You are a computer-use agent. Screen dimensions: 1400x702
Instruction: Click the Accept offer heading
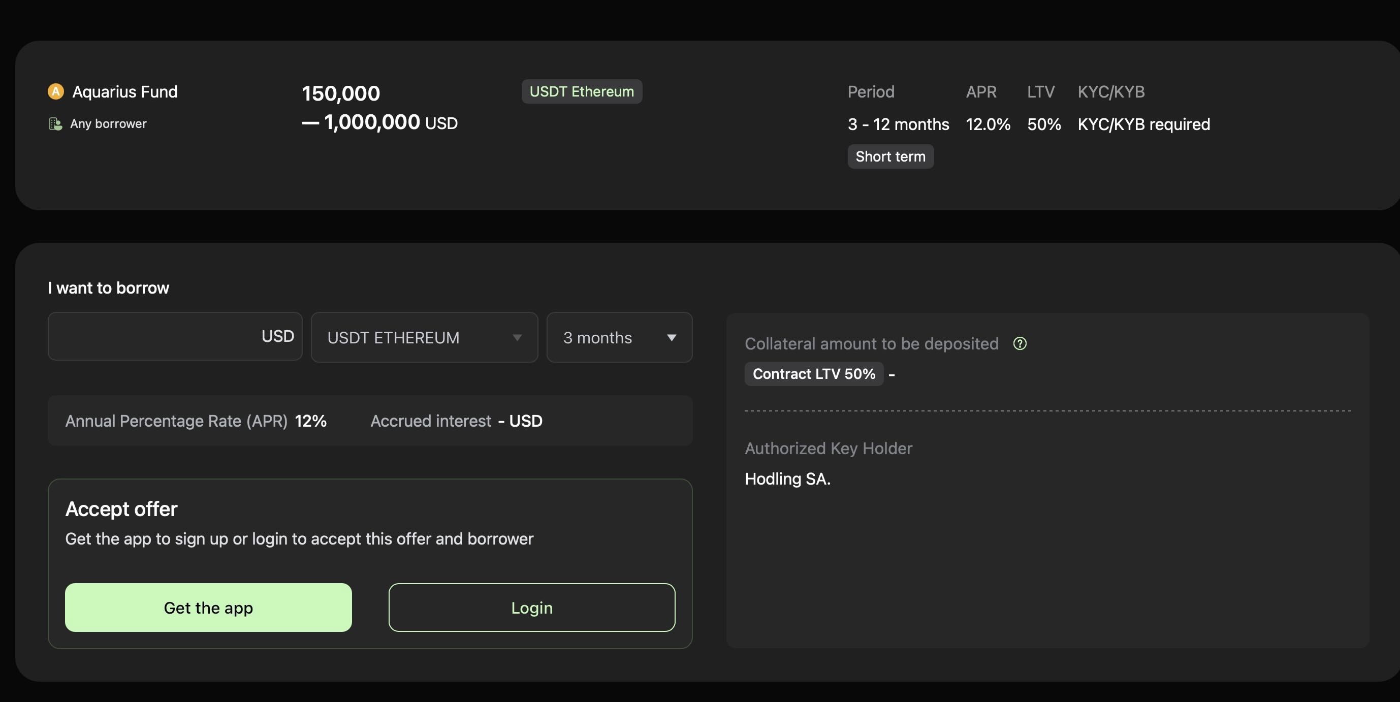121,509
